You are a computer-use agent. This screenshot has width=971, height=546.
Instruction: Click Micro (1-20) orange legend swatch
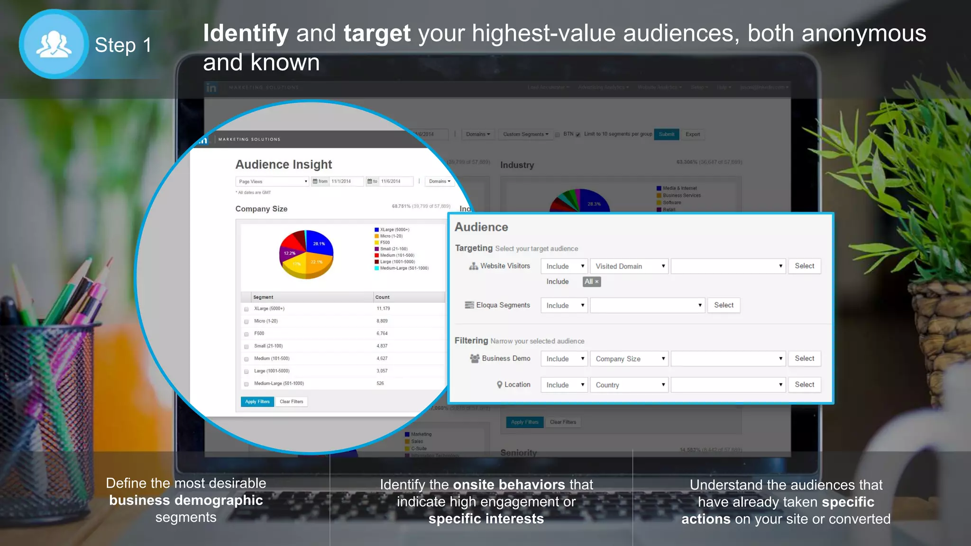click(377, 237)
